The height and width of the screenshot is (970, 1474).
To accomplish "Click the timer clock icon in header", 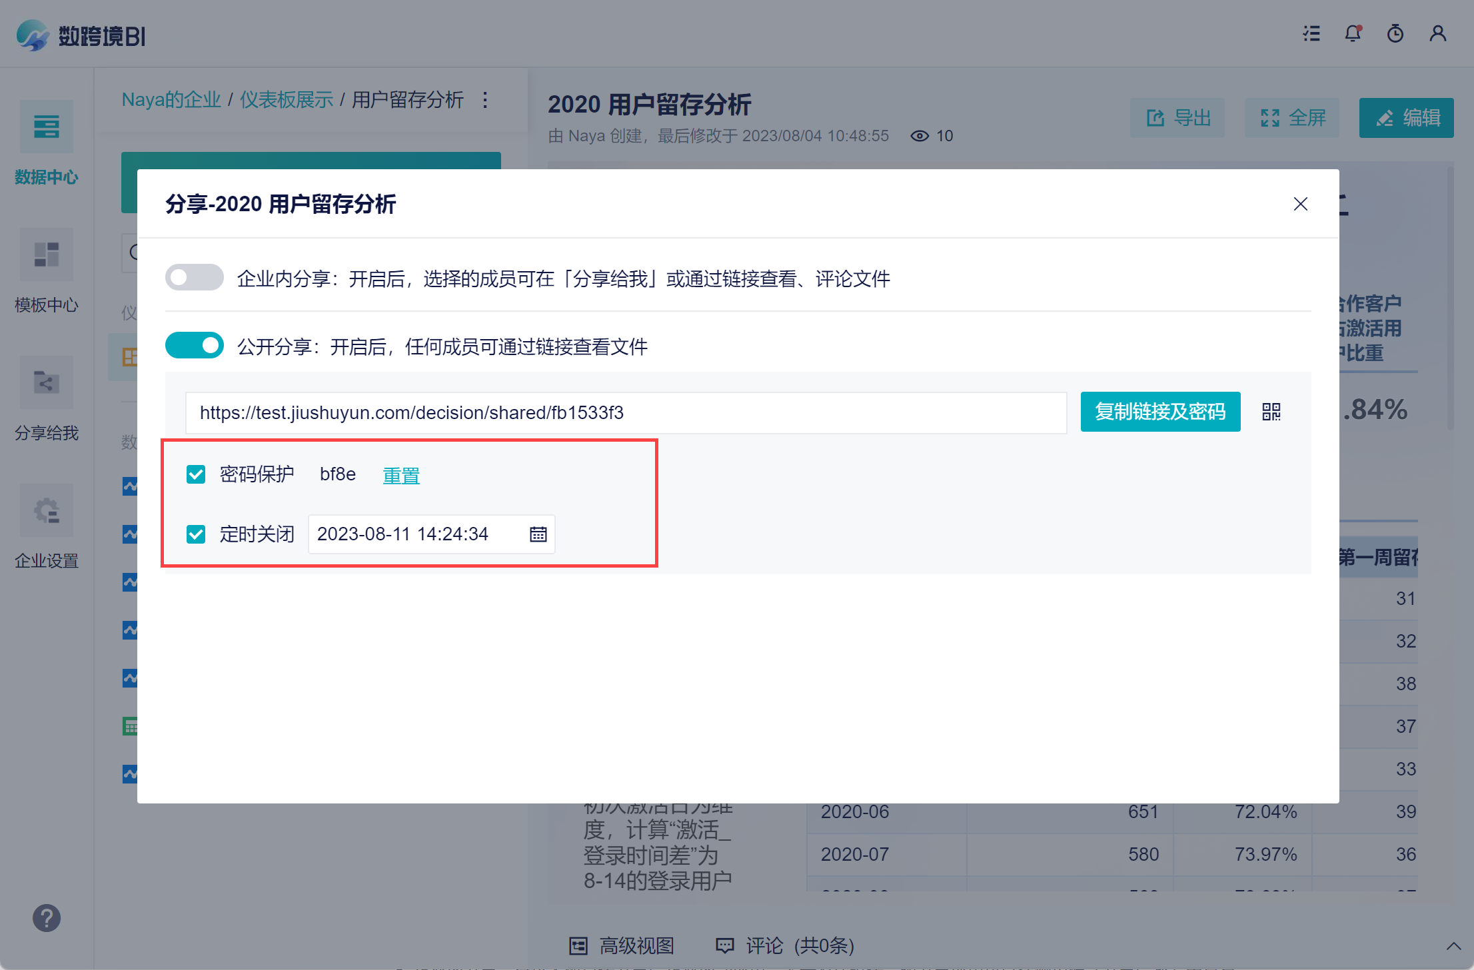I will click(x=1395, y=33).
